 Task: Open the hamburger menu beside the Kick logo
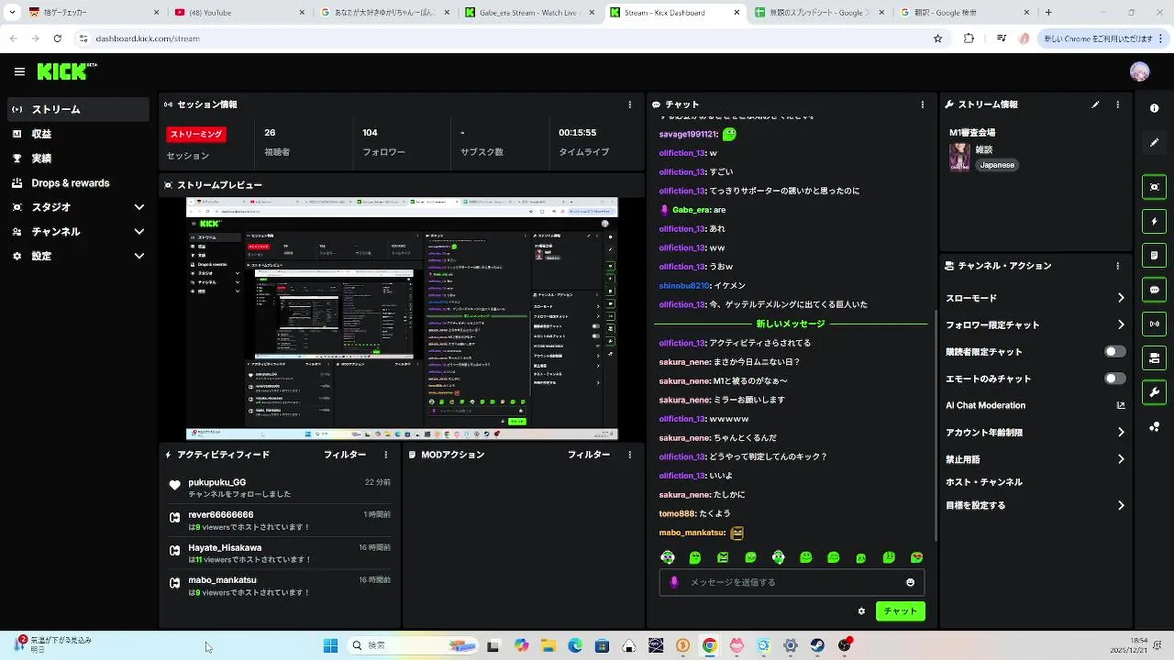point(19,71)
